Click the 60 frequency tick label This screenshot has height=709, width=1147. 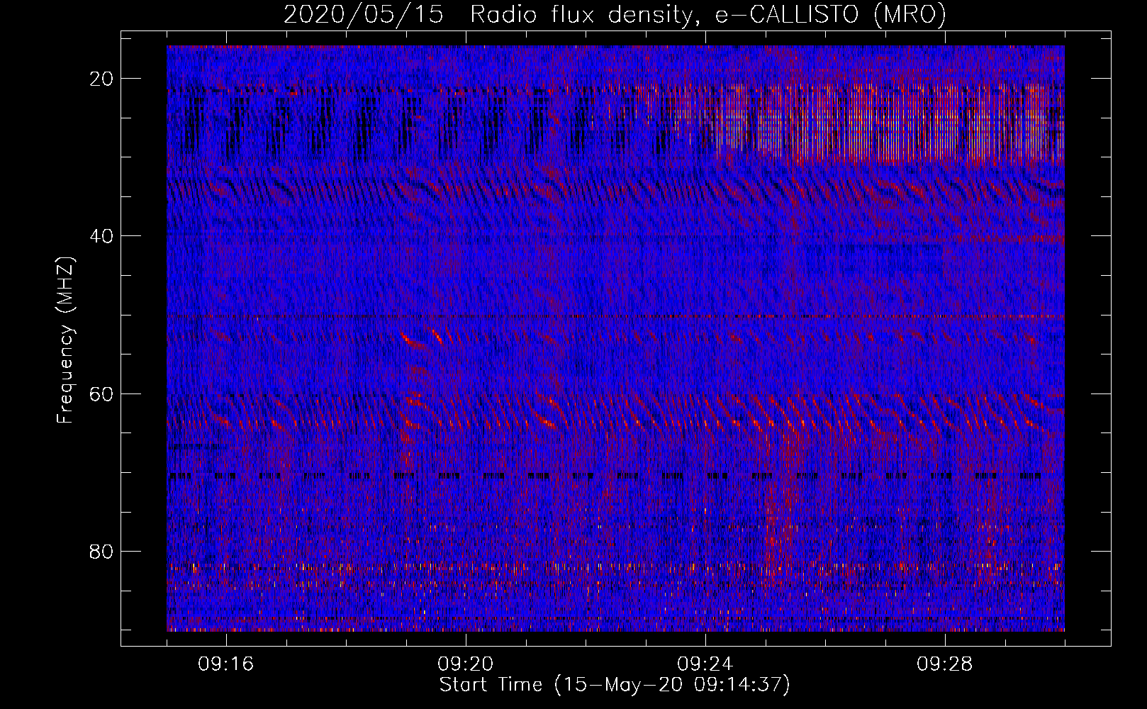102,393
